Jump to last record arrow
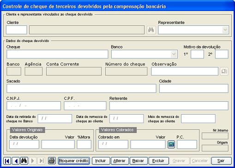235x168 pixels. (x=41, y=161)
